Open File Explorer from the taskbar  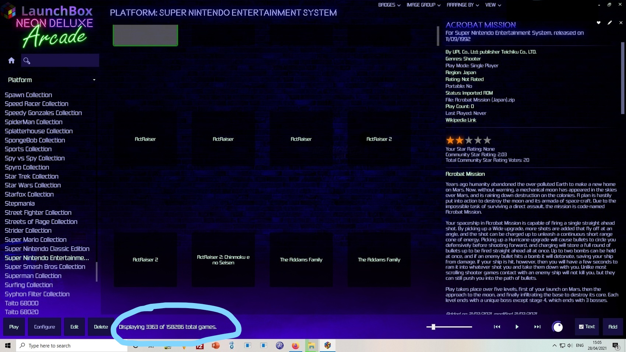point(312,345)
